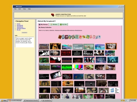Click the icon on the Blinkies tab

51,24
